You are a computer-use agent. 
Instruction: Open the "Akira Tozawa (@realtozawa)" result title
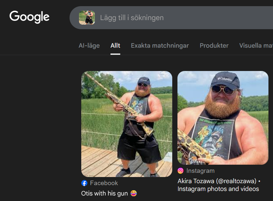point(217,181)
